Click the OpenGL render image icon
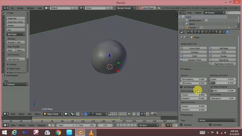This screenshot has width=242, height=136. 152,114
